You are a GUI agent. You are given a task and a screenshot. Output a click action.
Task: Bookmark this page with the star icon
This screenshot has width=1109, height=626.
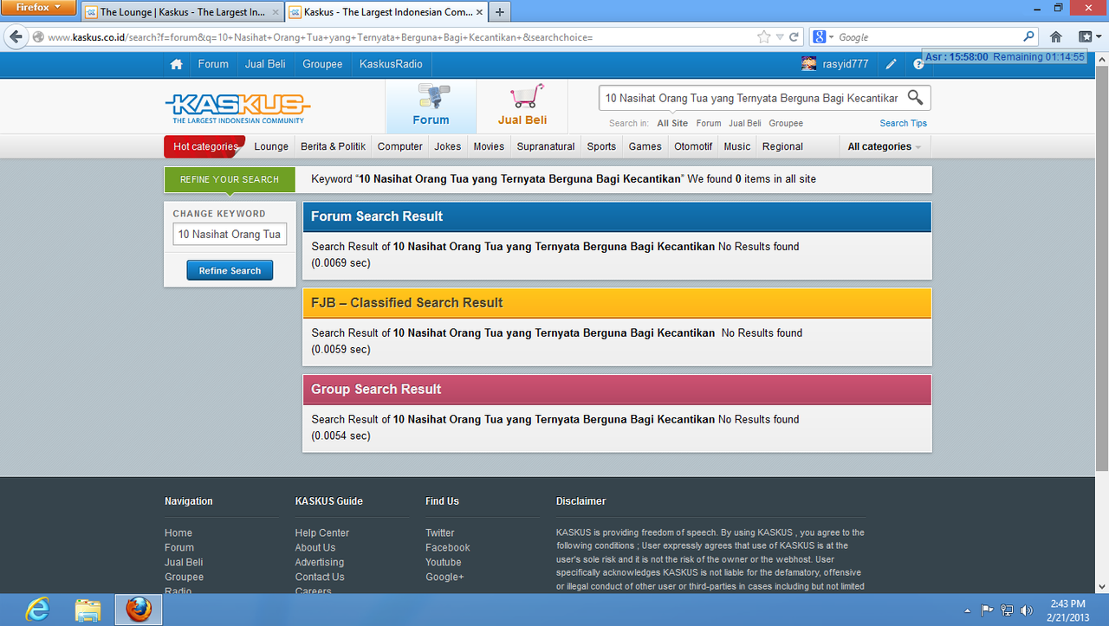763,37
